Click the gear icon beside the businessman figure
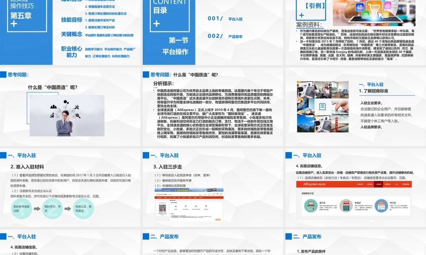Viewport: 426px width, 255px height. click(65, 102)
